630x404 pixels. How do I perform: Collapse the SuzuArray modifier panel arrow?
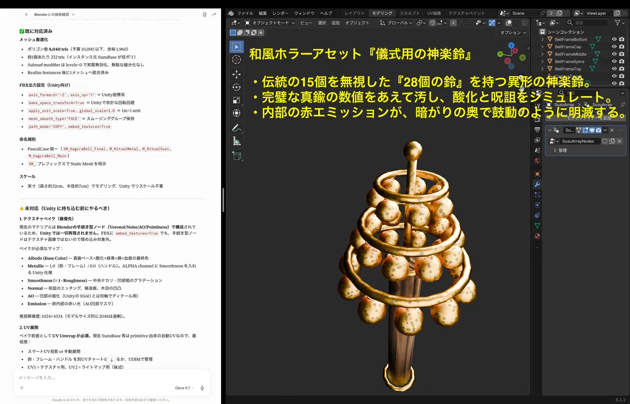[550, 130]
